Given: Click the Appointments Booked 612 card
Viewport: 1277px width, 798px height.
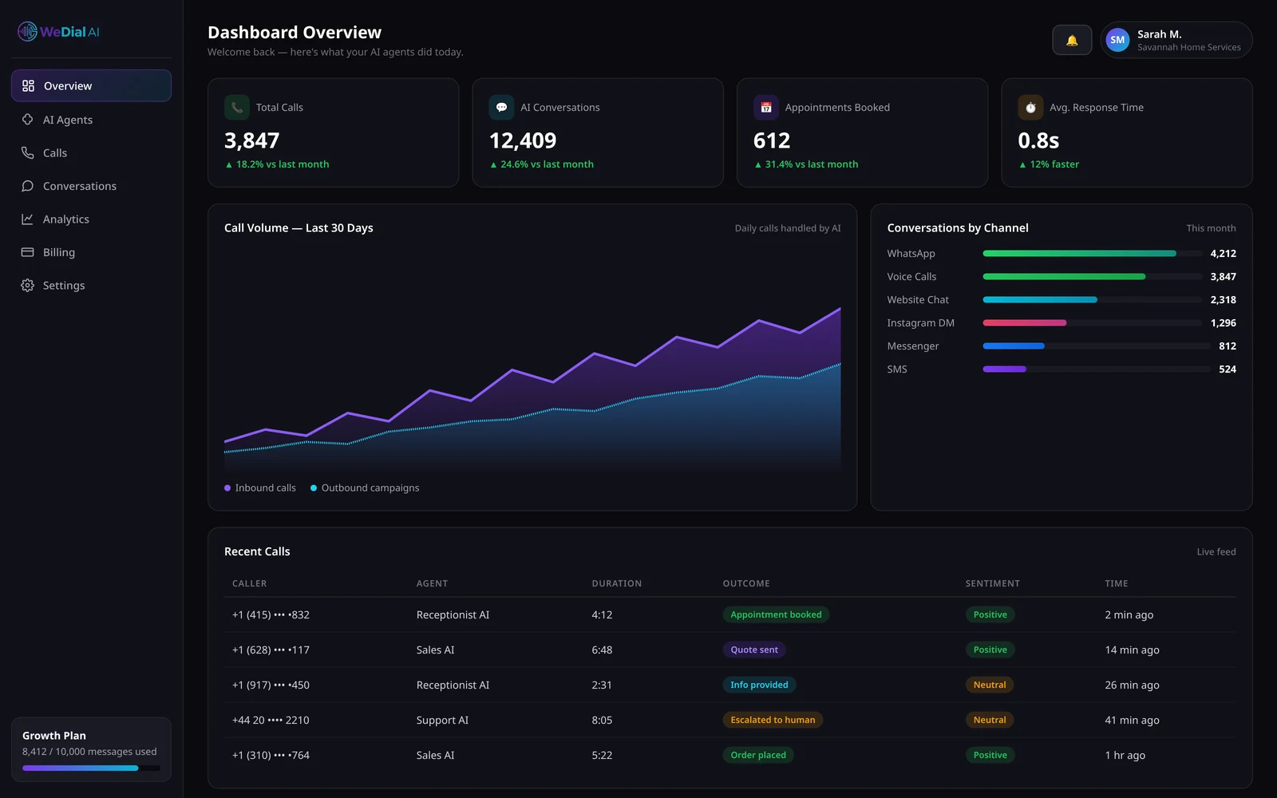Looking at the screenshot, I should 862,132.
